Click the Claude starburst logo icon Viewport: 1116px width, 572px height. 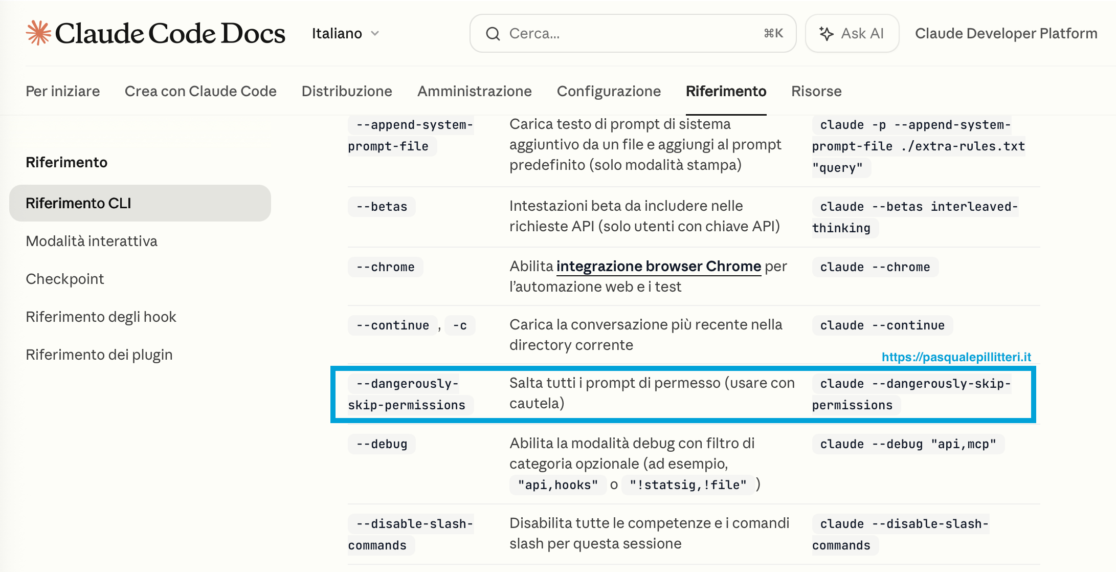39,33
